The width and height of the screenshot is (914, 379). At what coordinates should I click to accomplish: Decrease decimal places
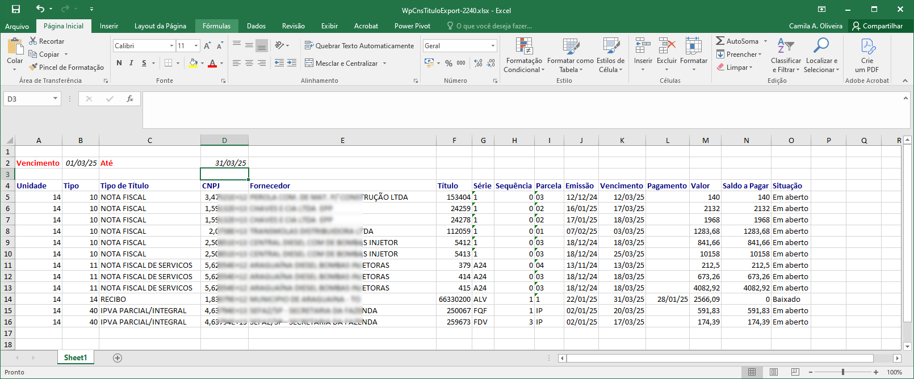(491, 63)
